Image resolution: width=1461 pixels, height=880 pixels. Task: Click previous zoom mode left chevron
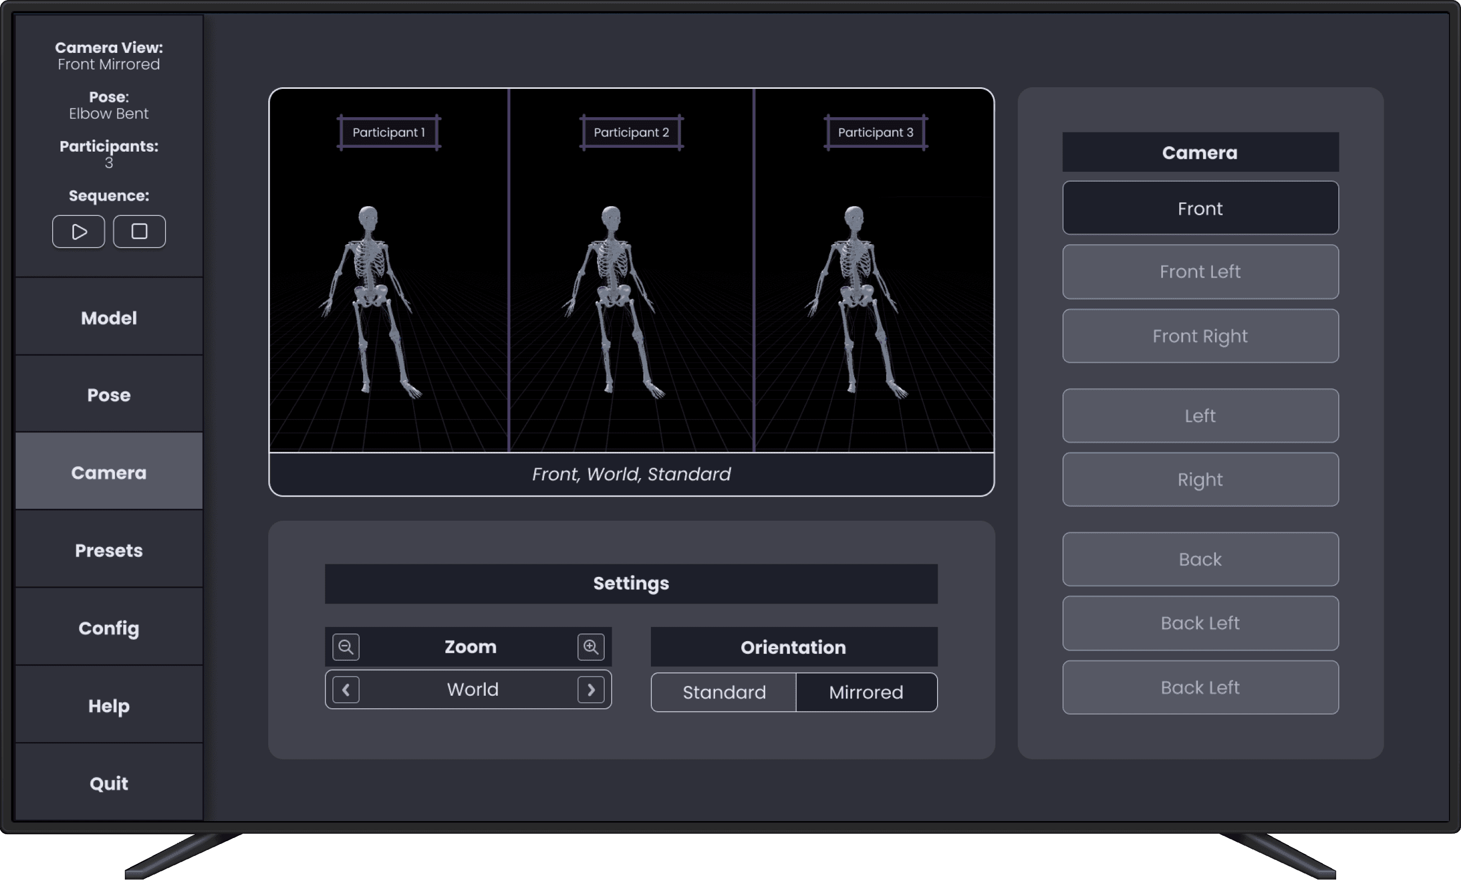click(x=346, y=690)
